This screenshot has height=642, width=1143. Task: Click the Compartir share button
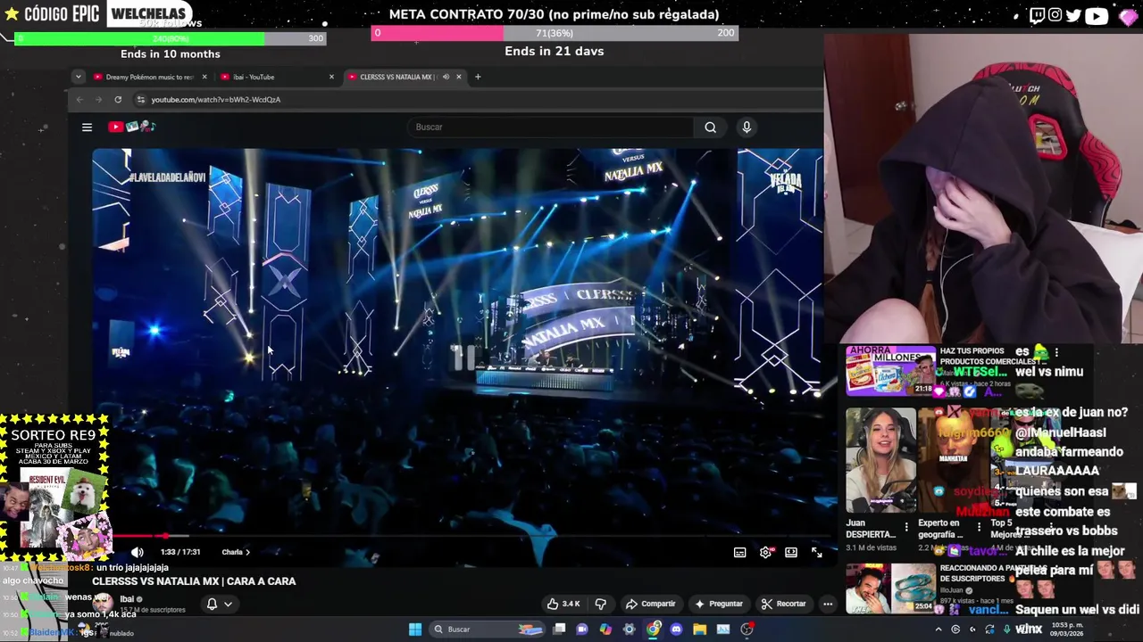tap(651, 604)
